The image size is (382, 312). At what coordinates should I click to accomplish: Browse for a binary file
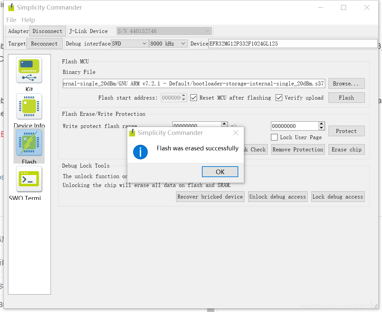[346, 84]
